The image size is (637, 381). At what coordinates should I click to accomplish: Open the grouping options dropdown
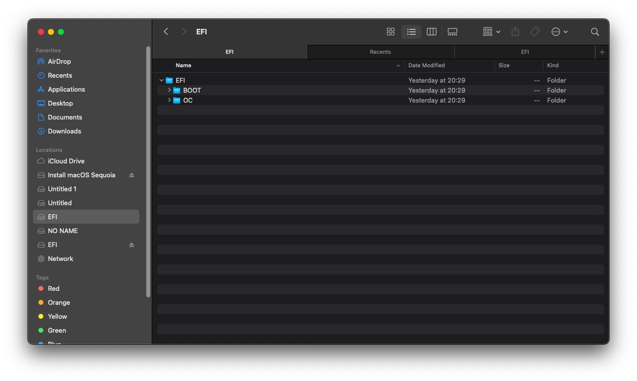point(491,31)
